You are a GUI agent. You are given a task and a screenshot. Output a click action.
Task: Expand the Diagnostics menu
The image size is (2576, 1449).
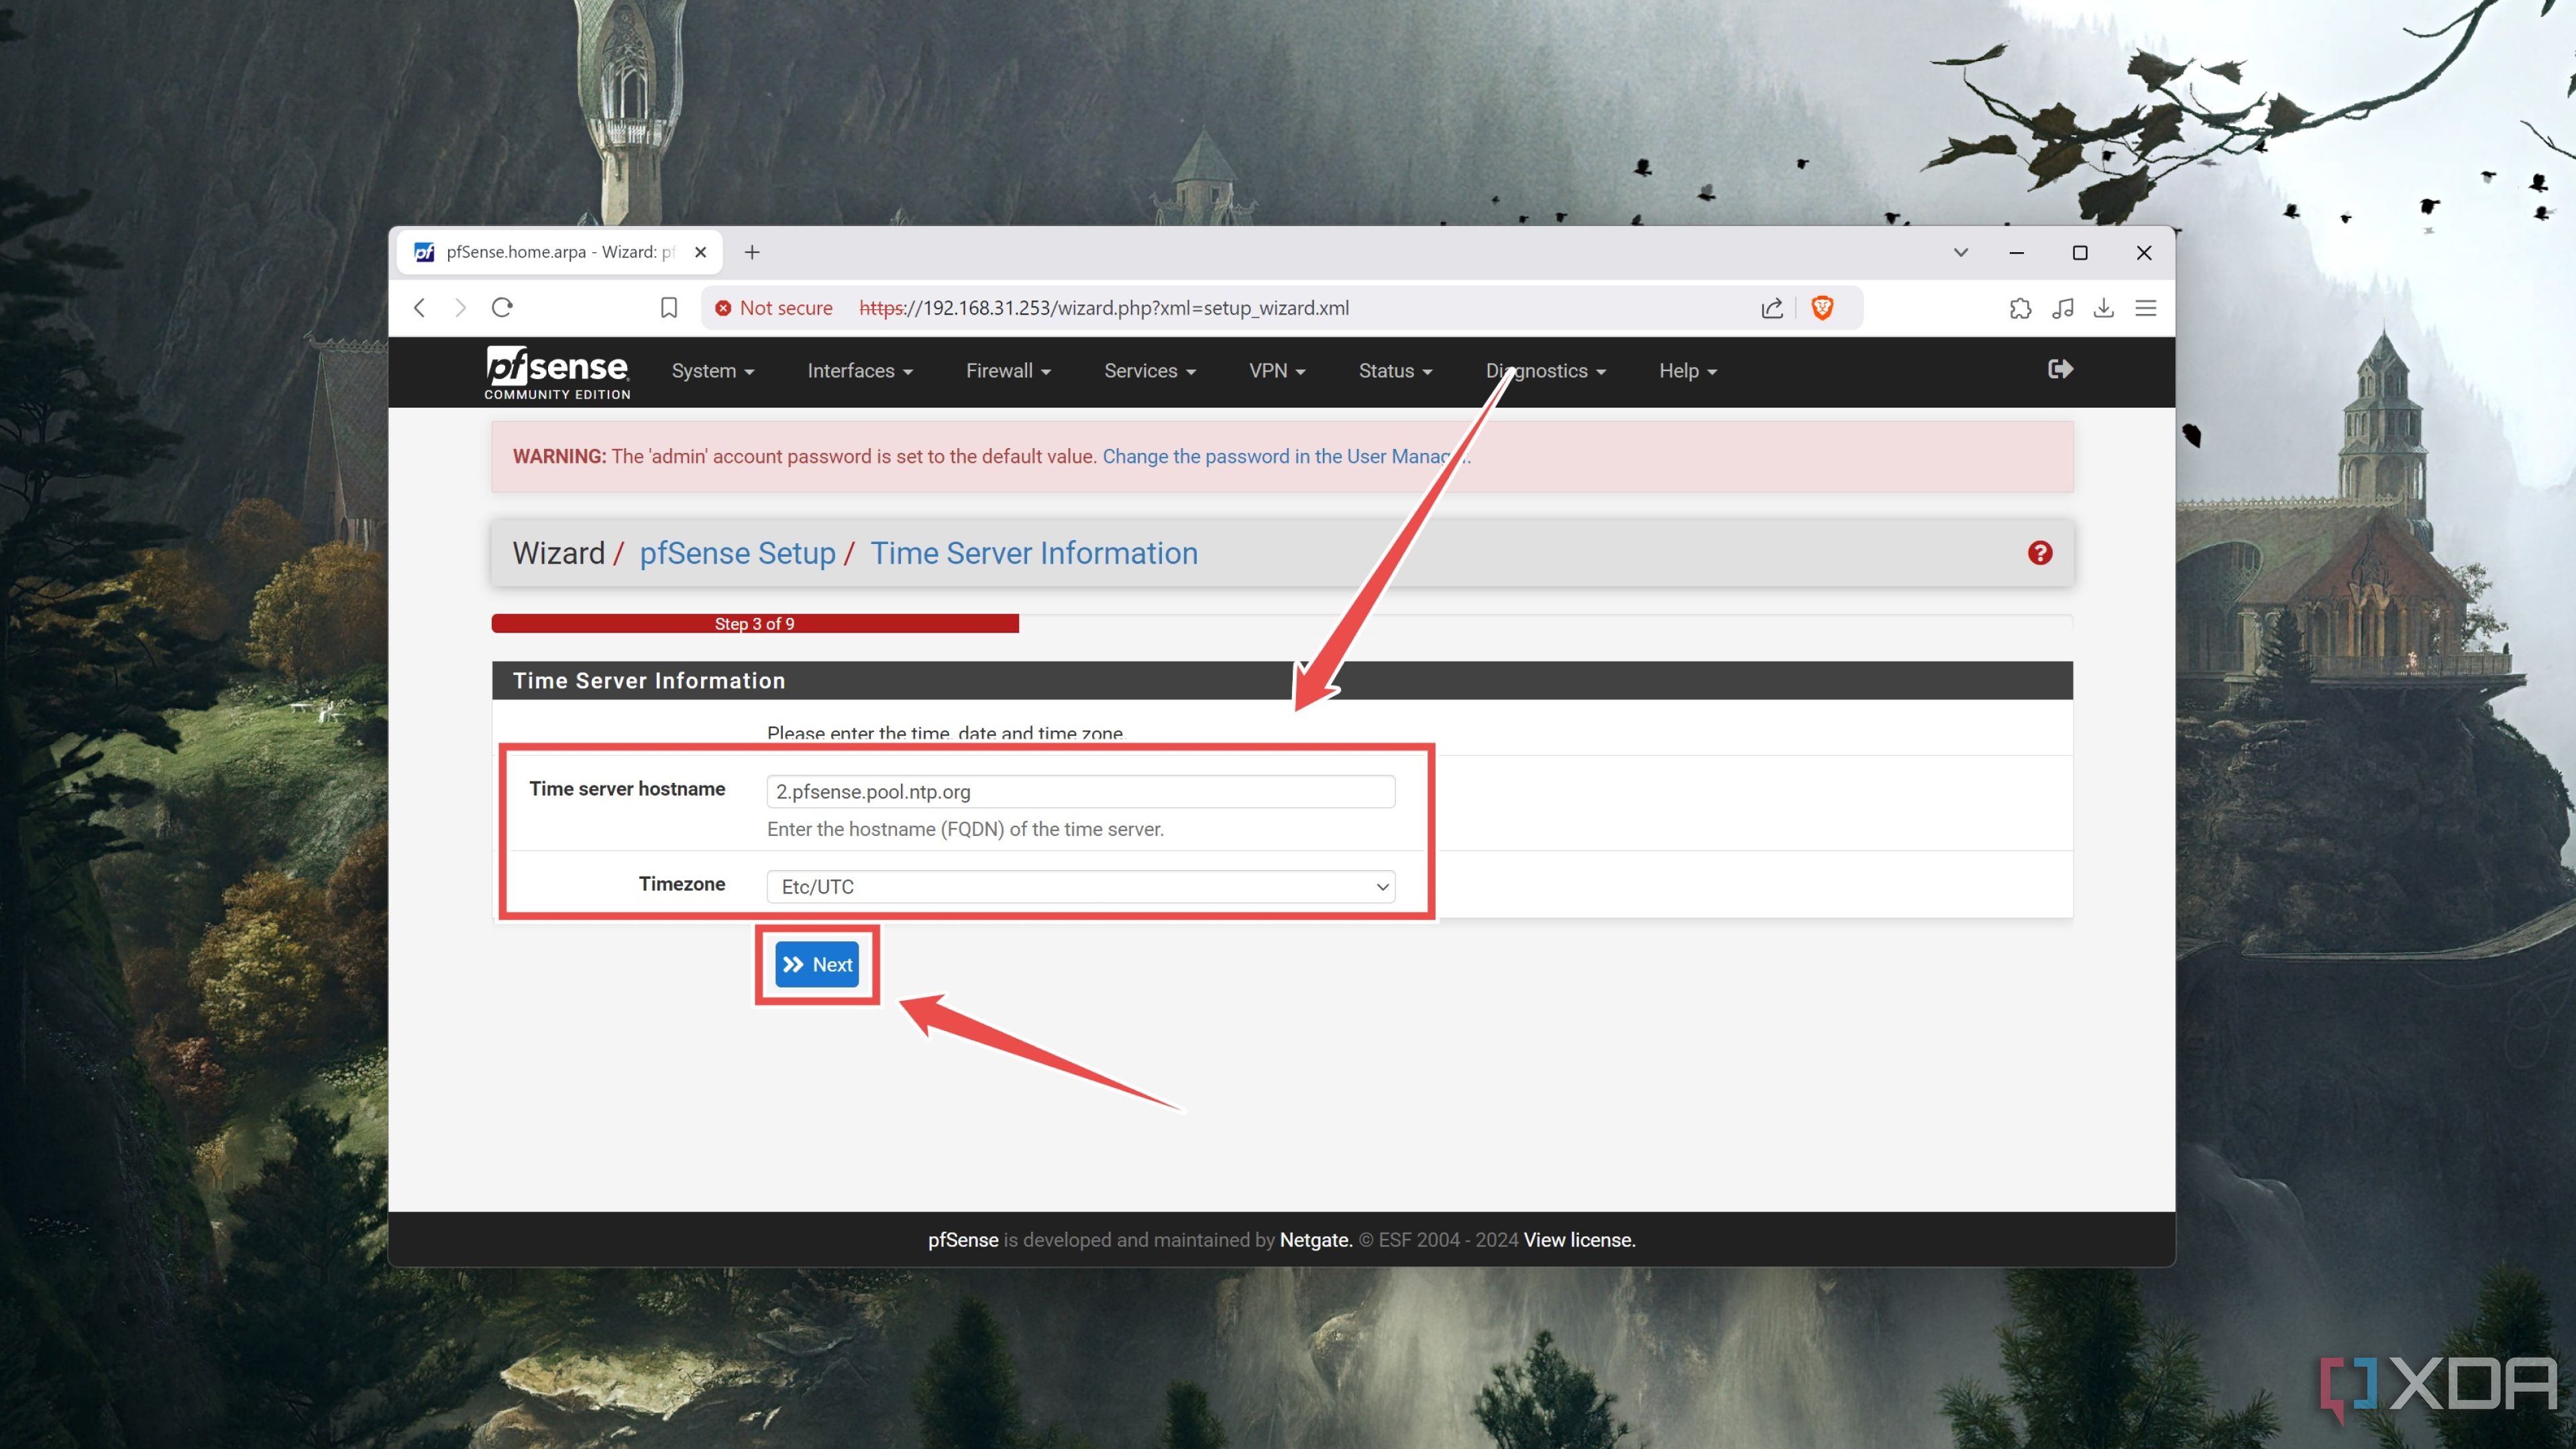point(1546,371)
